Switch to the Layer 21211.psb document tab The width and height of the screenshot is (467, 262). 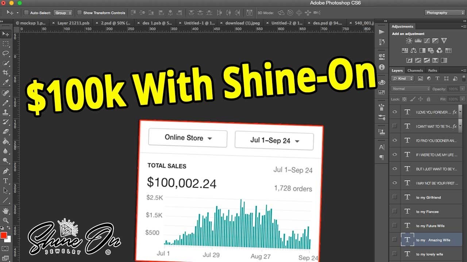click(x=73, y=23)
